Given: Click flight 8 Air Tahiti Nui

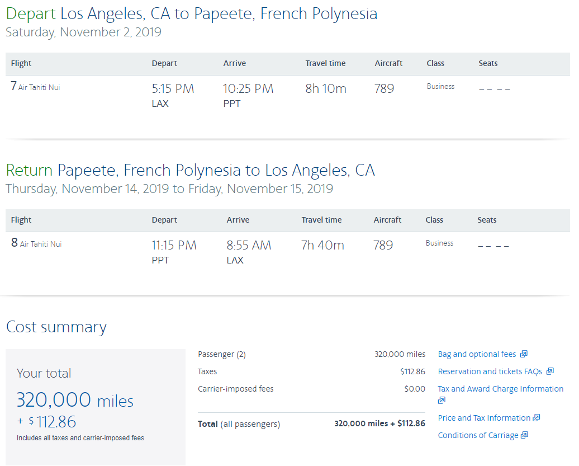Looking at the screenshot, I should (x=36, y=244).
